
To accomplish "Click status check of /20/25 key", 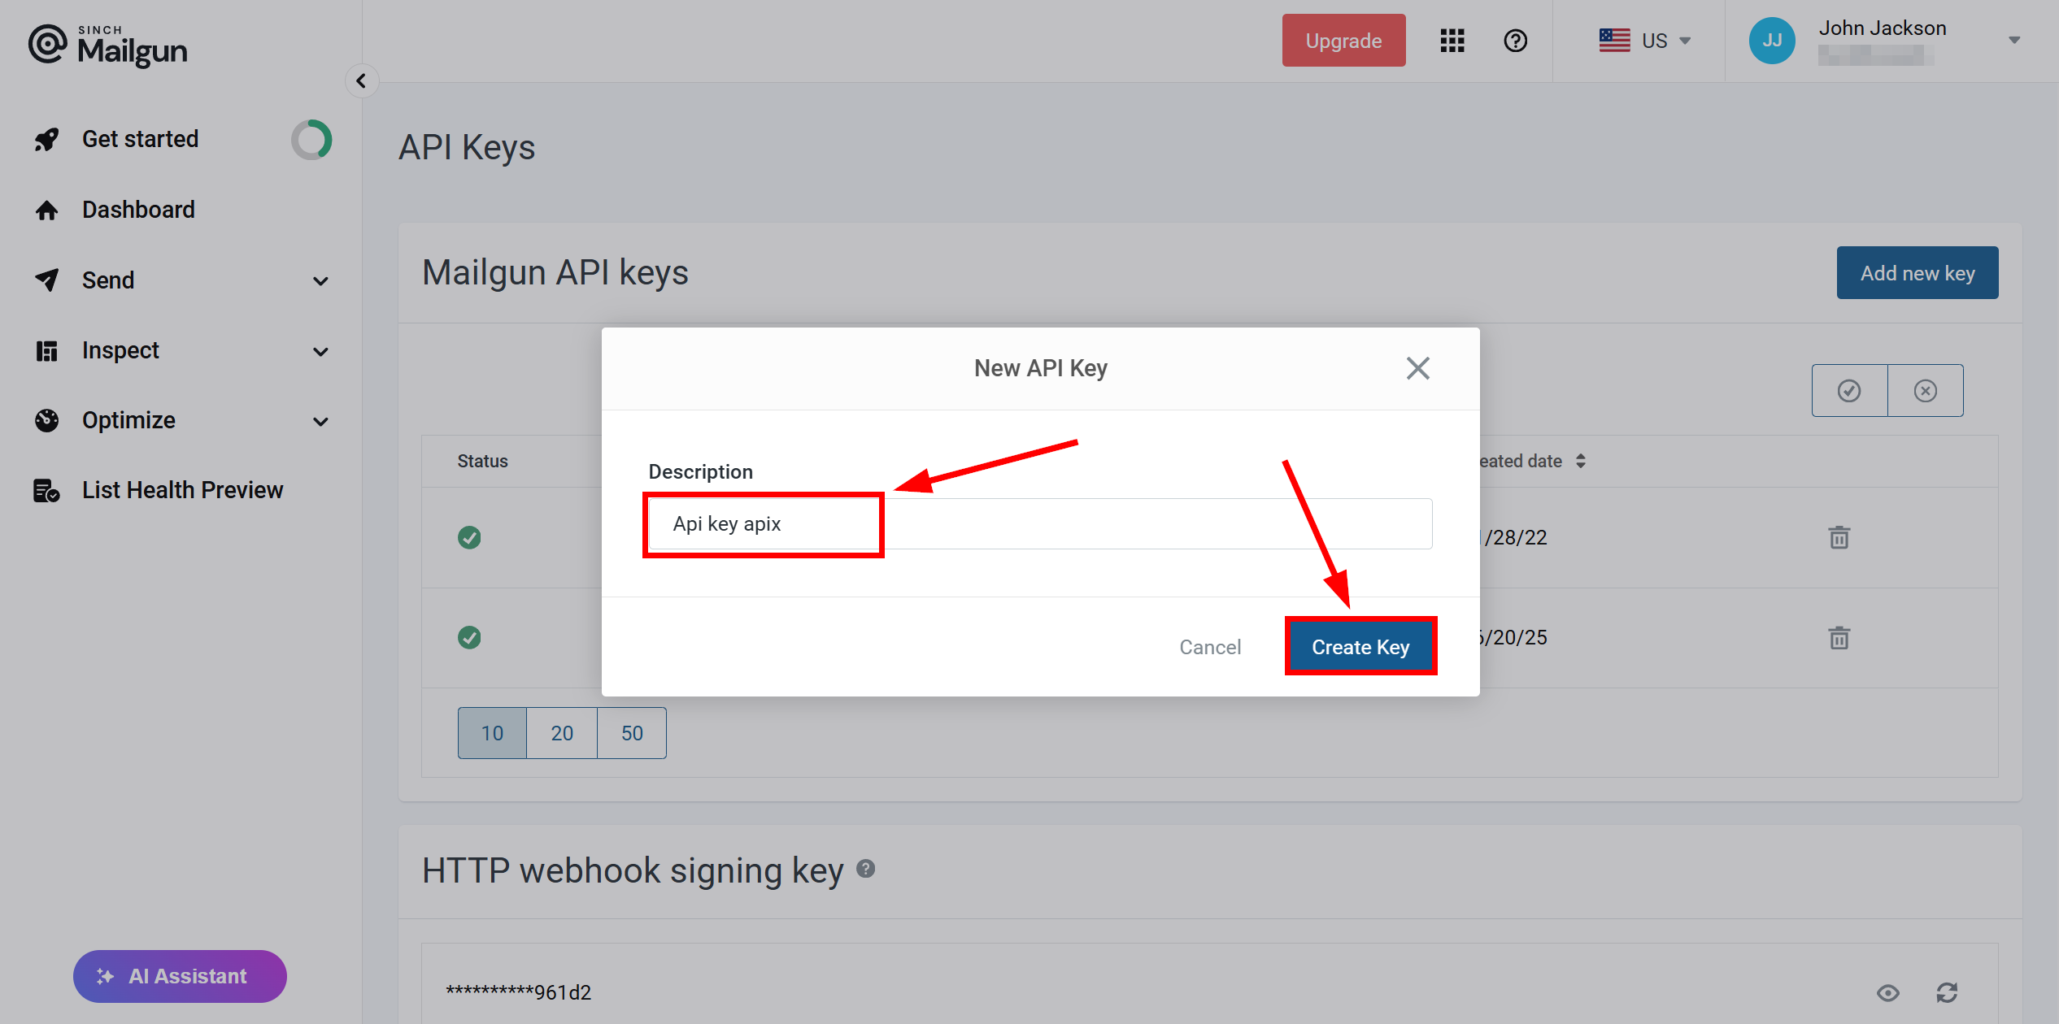I will [469, 637].
